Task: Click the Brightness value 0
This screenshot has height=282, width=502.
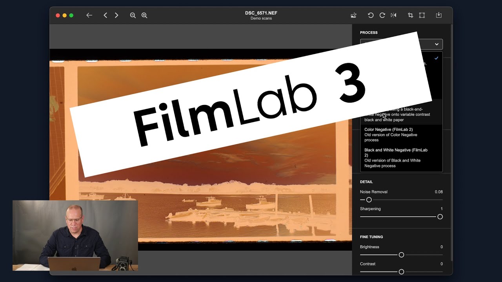Action: click(x=442, y=247)
